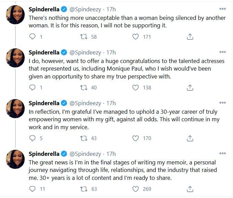
Task: Open more options on 30-year career tweet
Action: tap(222, 103)
